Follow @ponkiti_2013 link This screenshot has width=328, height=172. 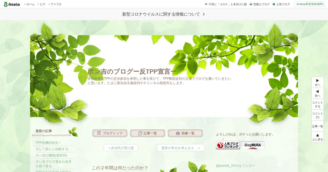[235, 166]
